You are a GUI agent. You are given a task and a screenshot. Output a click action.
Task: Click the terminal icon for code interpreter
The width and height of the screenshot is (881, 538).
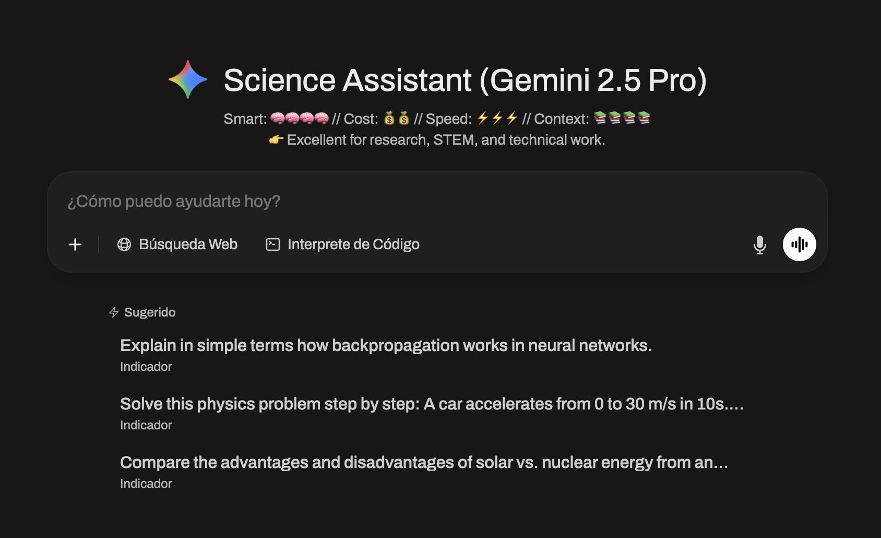pos(273,244)
